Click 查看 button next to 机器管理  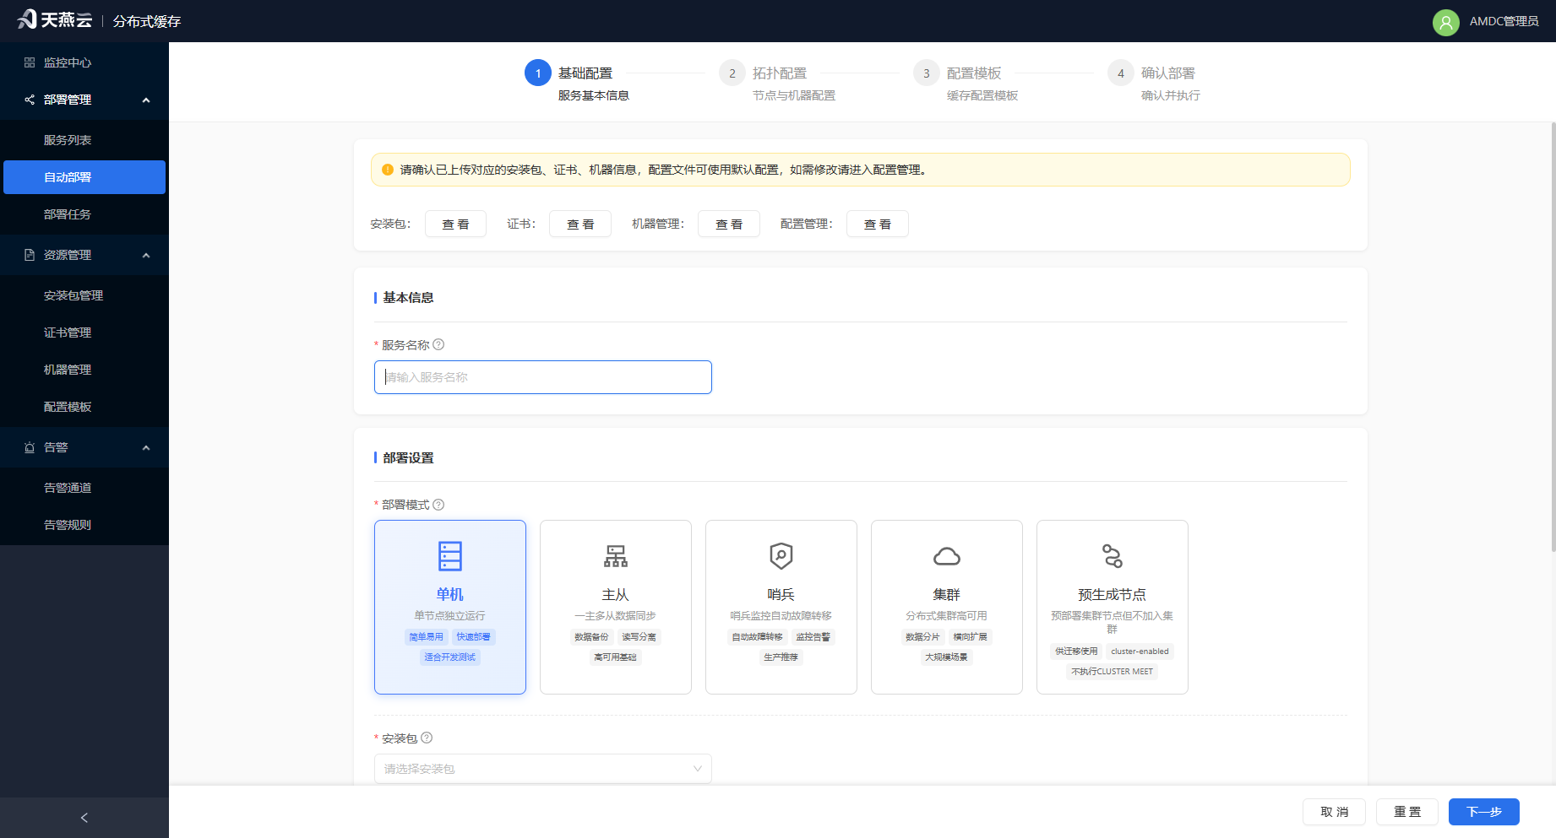click(729, 224)
